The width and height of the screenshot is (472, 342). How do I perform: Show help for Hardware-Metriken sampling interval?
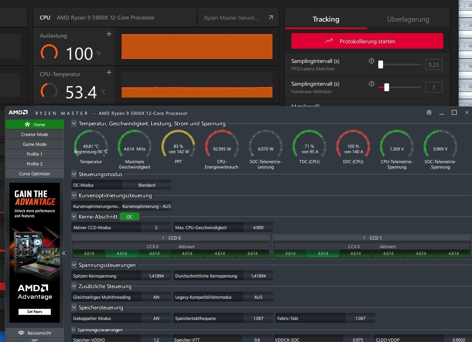(372, 84)
